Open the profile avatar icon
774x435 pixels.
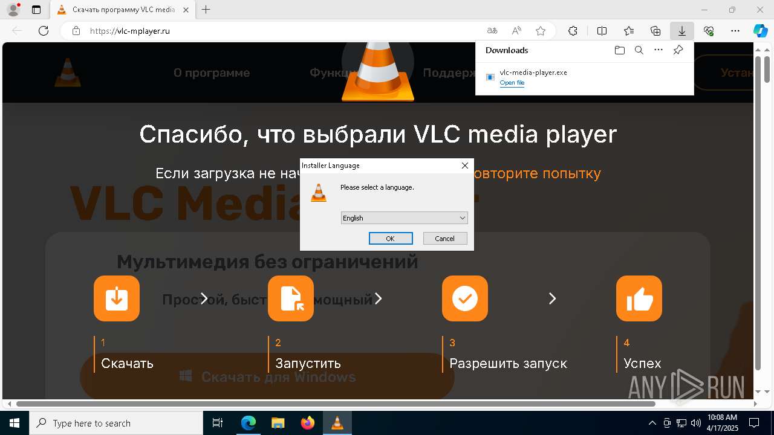coord(13,10)
